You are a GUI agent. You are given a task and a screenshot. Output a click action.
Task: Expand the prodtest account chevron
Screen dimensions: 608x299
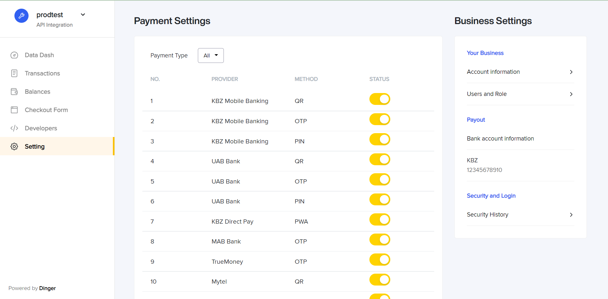[83, 15]
